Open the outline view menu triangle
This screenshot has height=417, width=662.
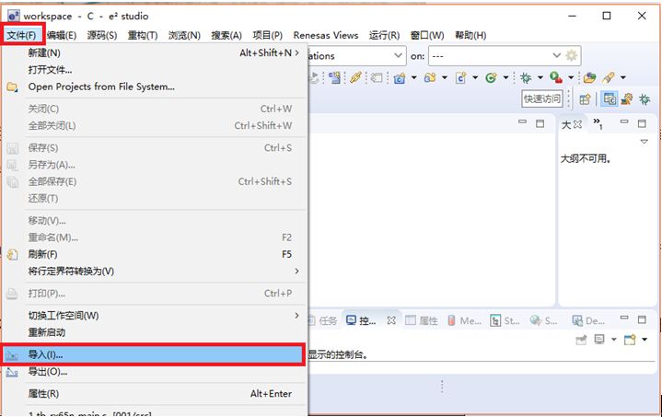645,142
